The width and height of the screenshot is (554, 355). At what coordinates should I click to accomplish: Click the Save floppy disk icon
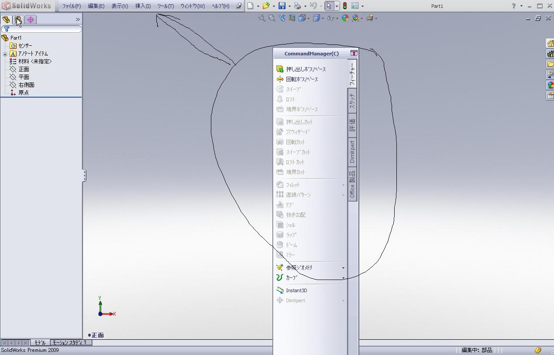pyautogui.click(x=282, y=6)
